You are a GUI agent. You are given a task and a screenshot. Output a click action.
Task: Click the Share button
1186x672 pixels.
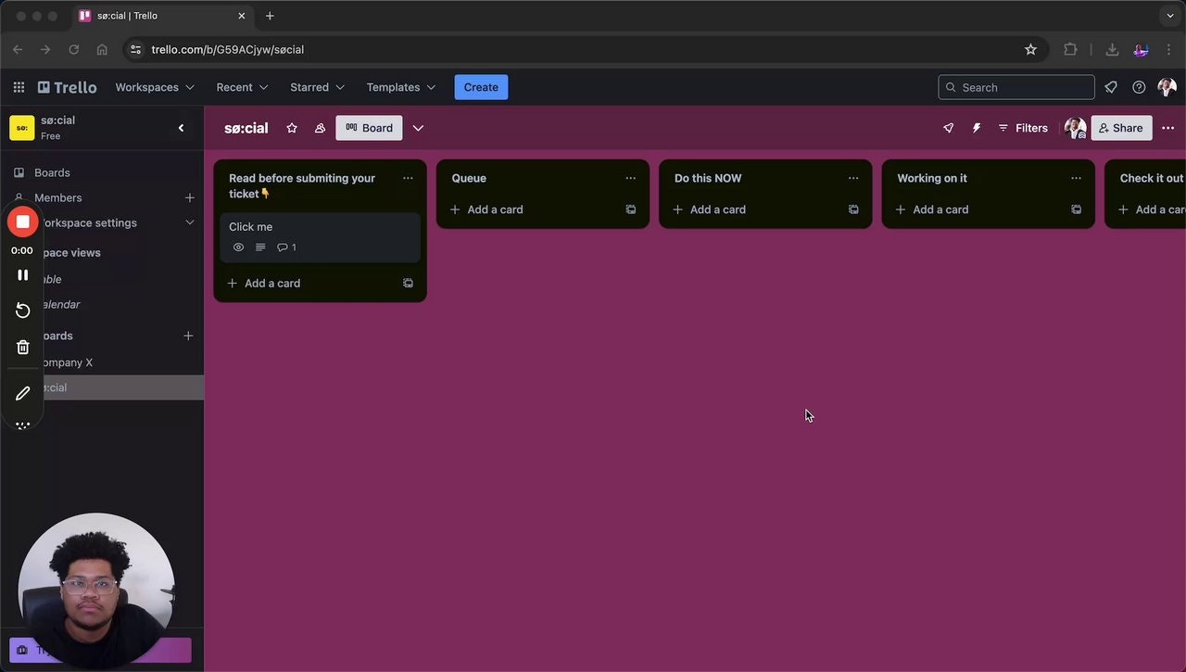pyautogui.click(x=1121, y=128)
